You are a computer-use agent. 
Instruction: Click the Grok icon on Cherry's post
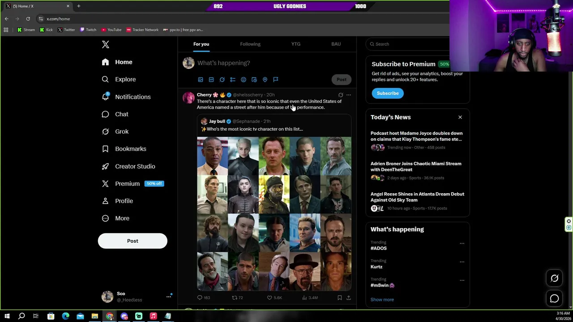(x=341, y=95)
